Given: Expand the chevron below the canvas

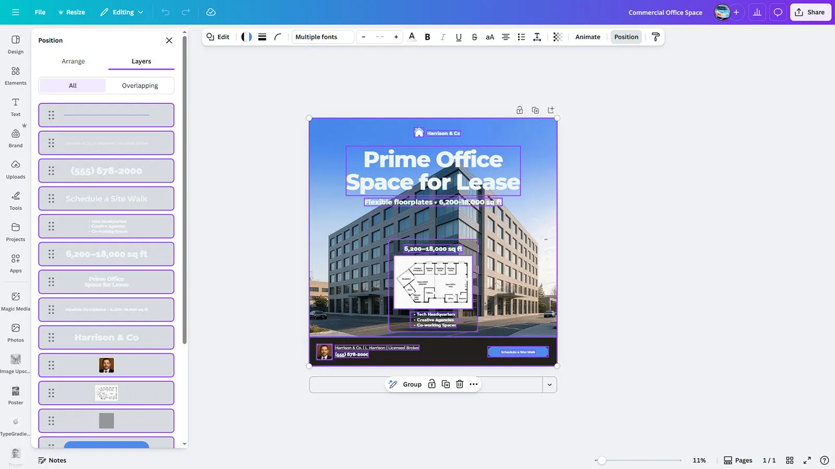Looking at the screenshot, I should click(x=550, y=385).
